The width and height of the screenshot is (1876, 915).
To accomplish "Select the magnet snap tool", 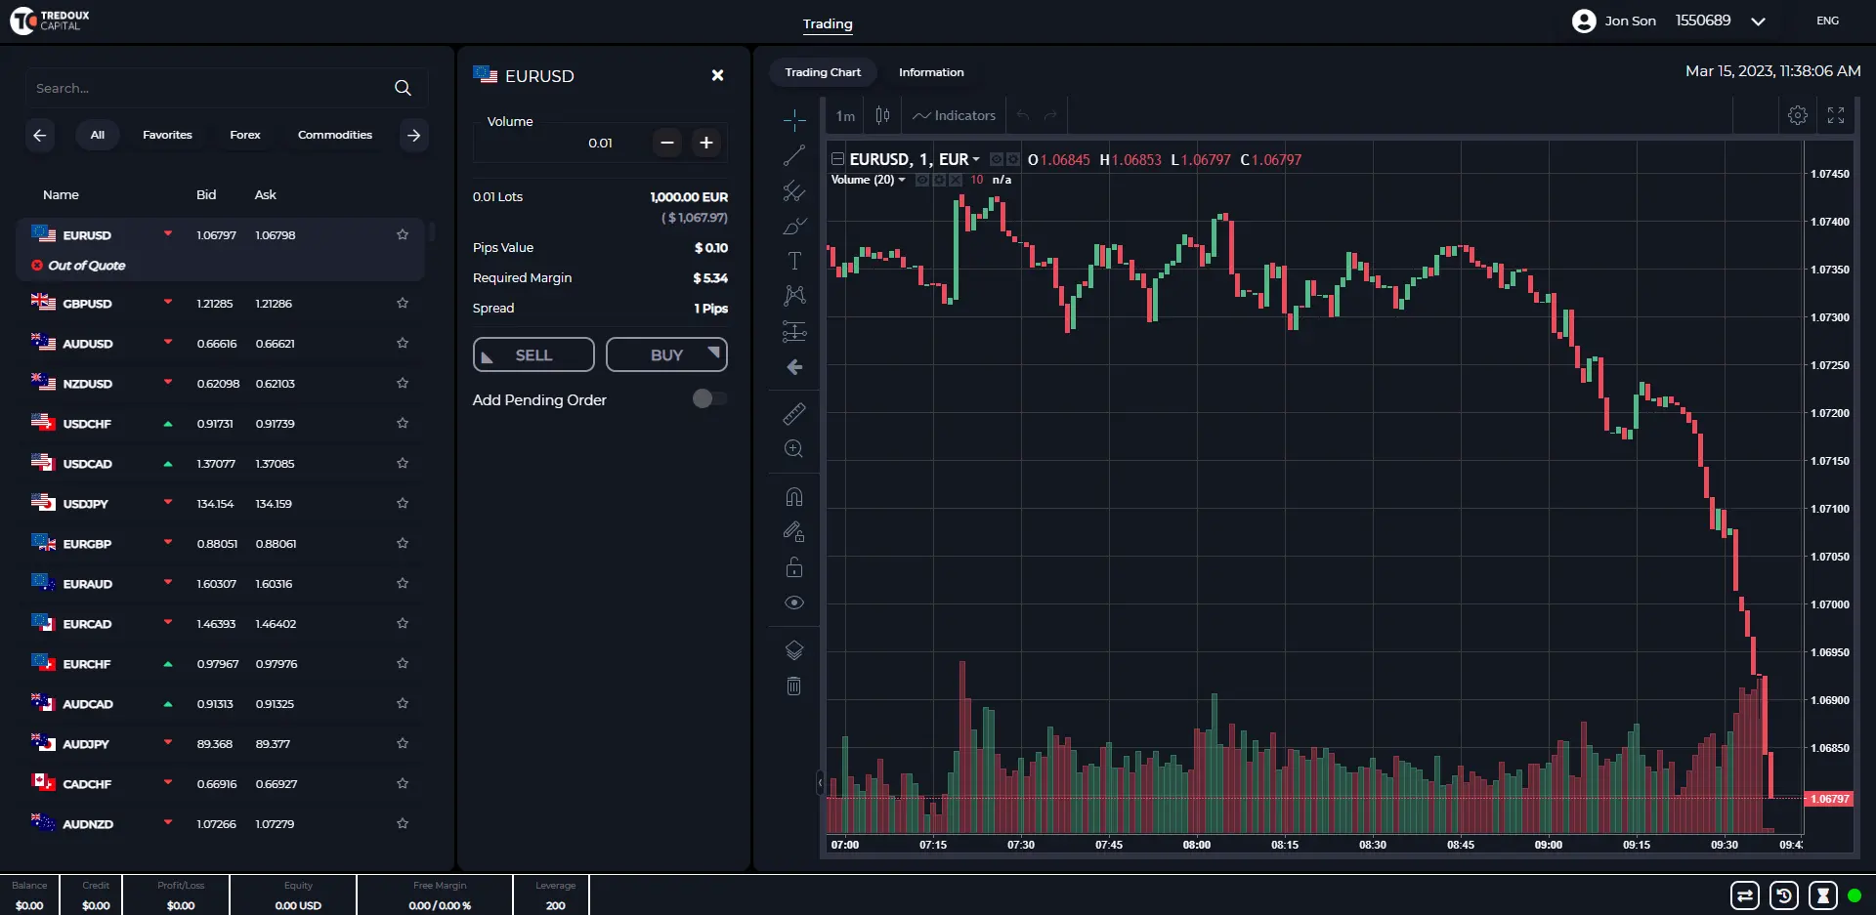I will click(794, 496).
